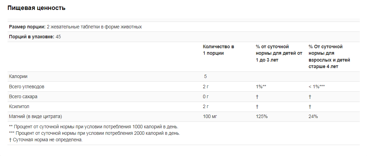Click the Количество в 1 порции column header

(x=218, y=50)
